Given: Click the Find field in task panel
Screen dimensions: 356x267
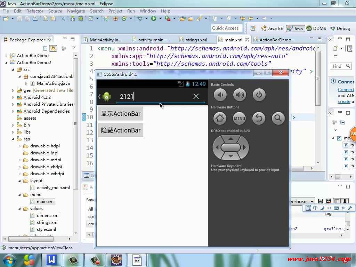Looking at the screenshot, I should coord(340,66).
